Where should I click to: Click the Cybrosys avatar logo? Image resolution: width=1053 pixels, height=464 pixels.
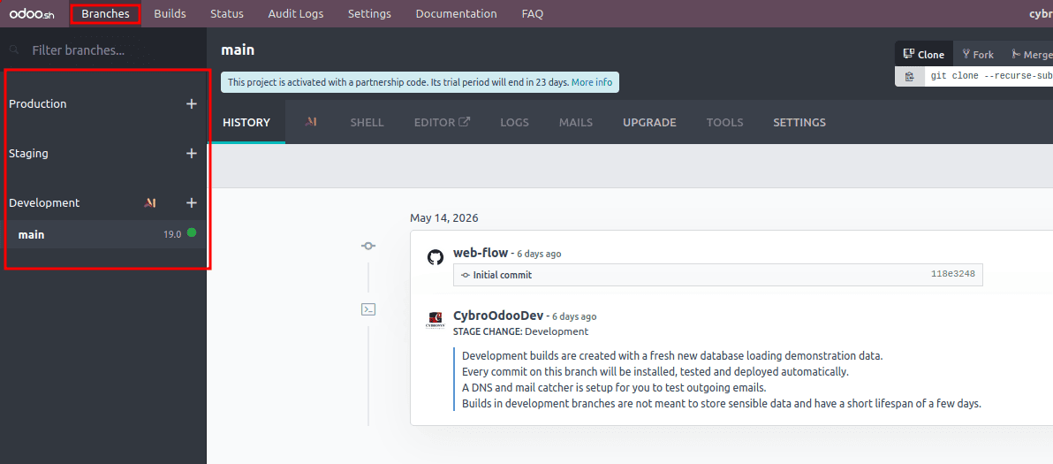[x=436, y=320]
